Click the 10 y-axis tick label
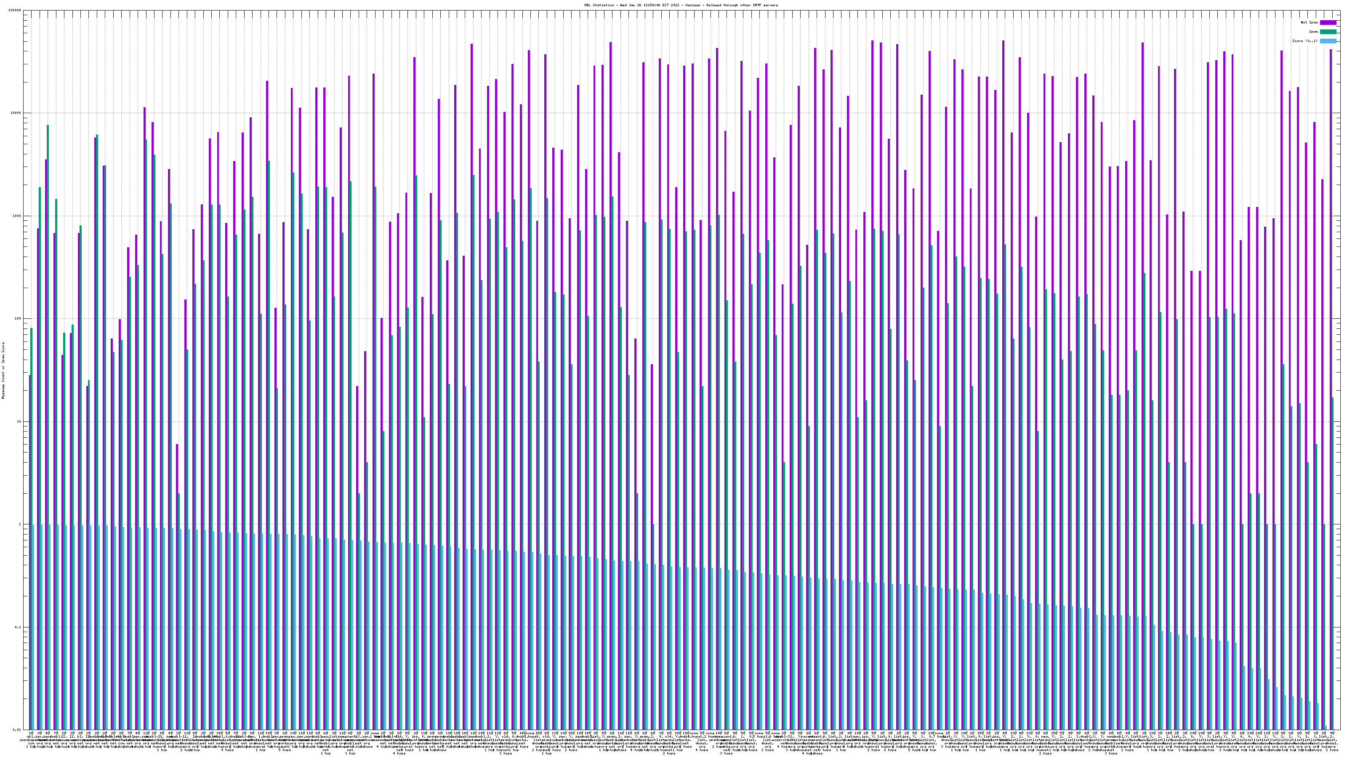The width and height of the screenshot is (1347, 757). pos(20,421)
